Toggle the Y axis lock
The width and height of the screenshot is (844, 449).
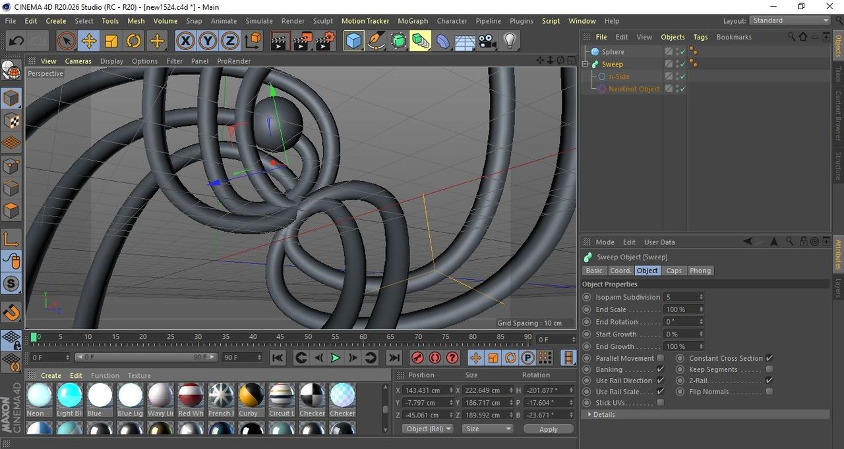[208, 41]
